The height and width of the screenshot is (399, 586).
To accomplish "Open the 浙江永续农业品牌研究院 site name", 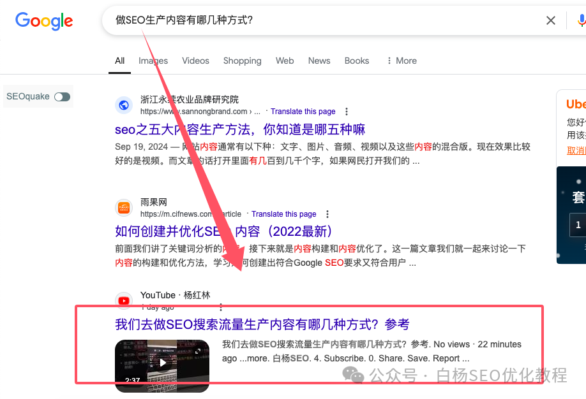I will coord(190,99).
